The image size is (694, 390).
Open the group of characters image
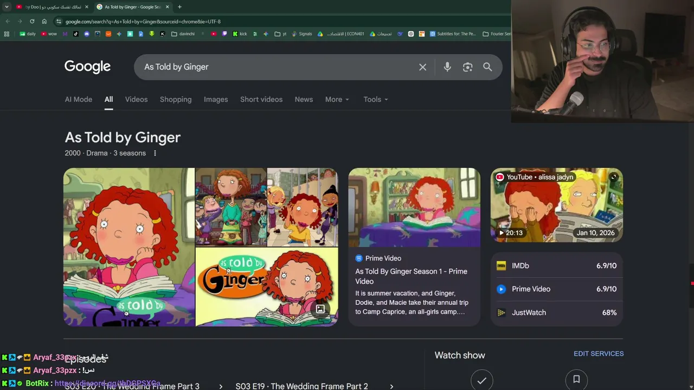[x=231, y=207]
